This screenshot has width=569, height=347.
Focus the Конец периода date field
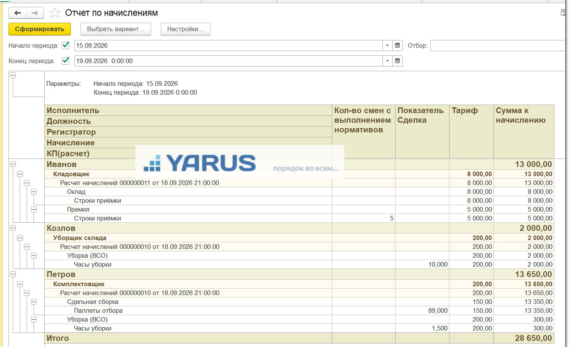[228, 61]
